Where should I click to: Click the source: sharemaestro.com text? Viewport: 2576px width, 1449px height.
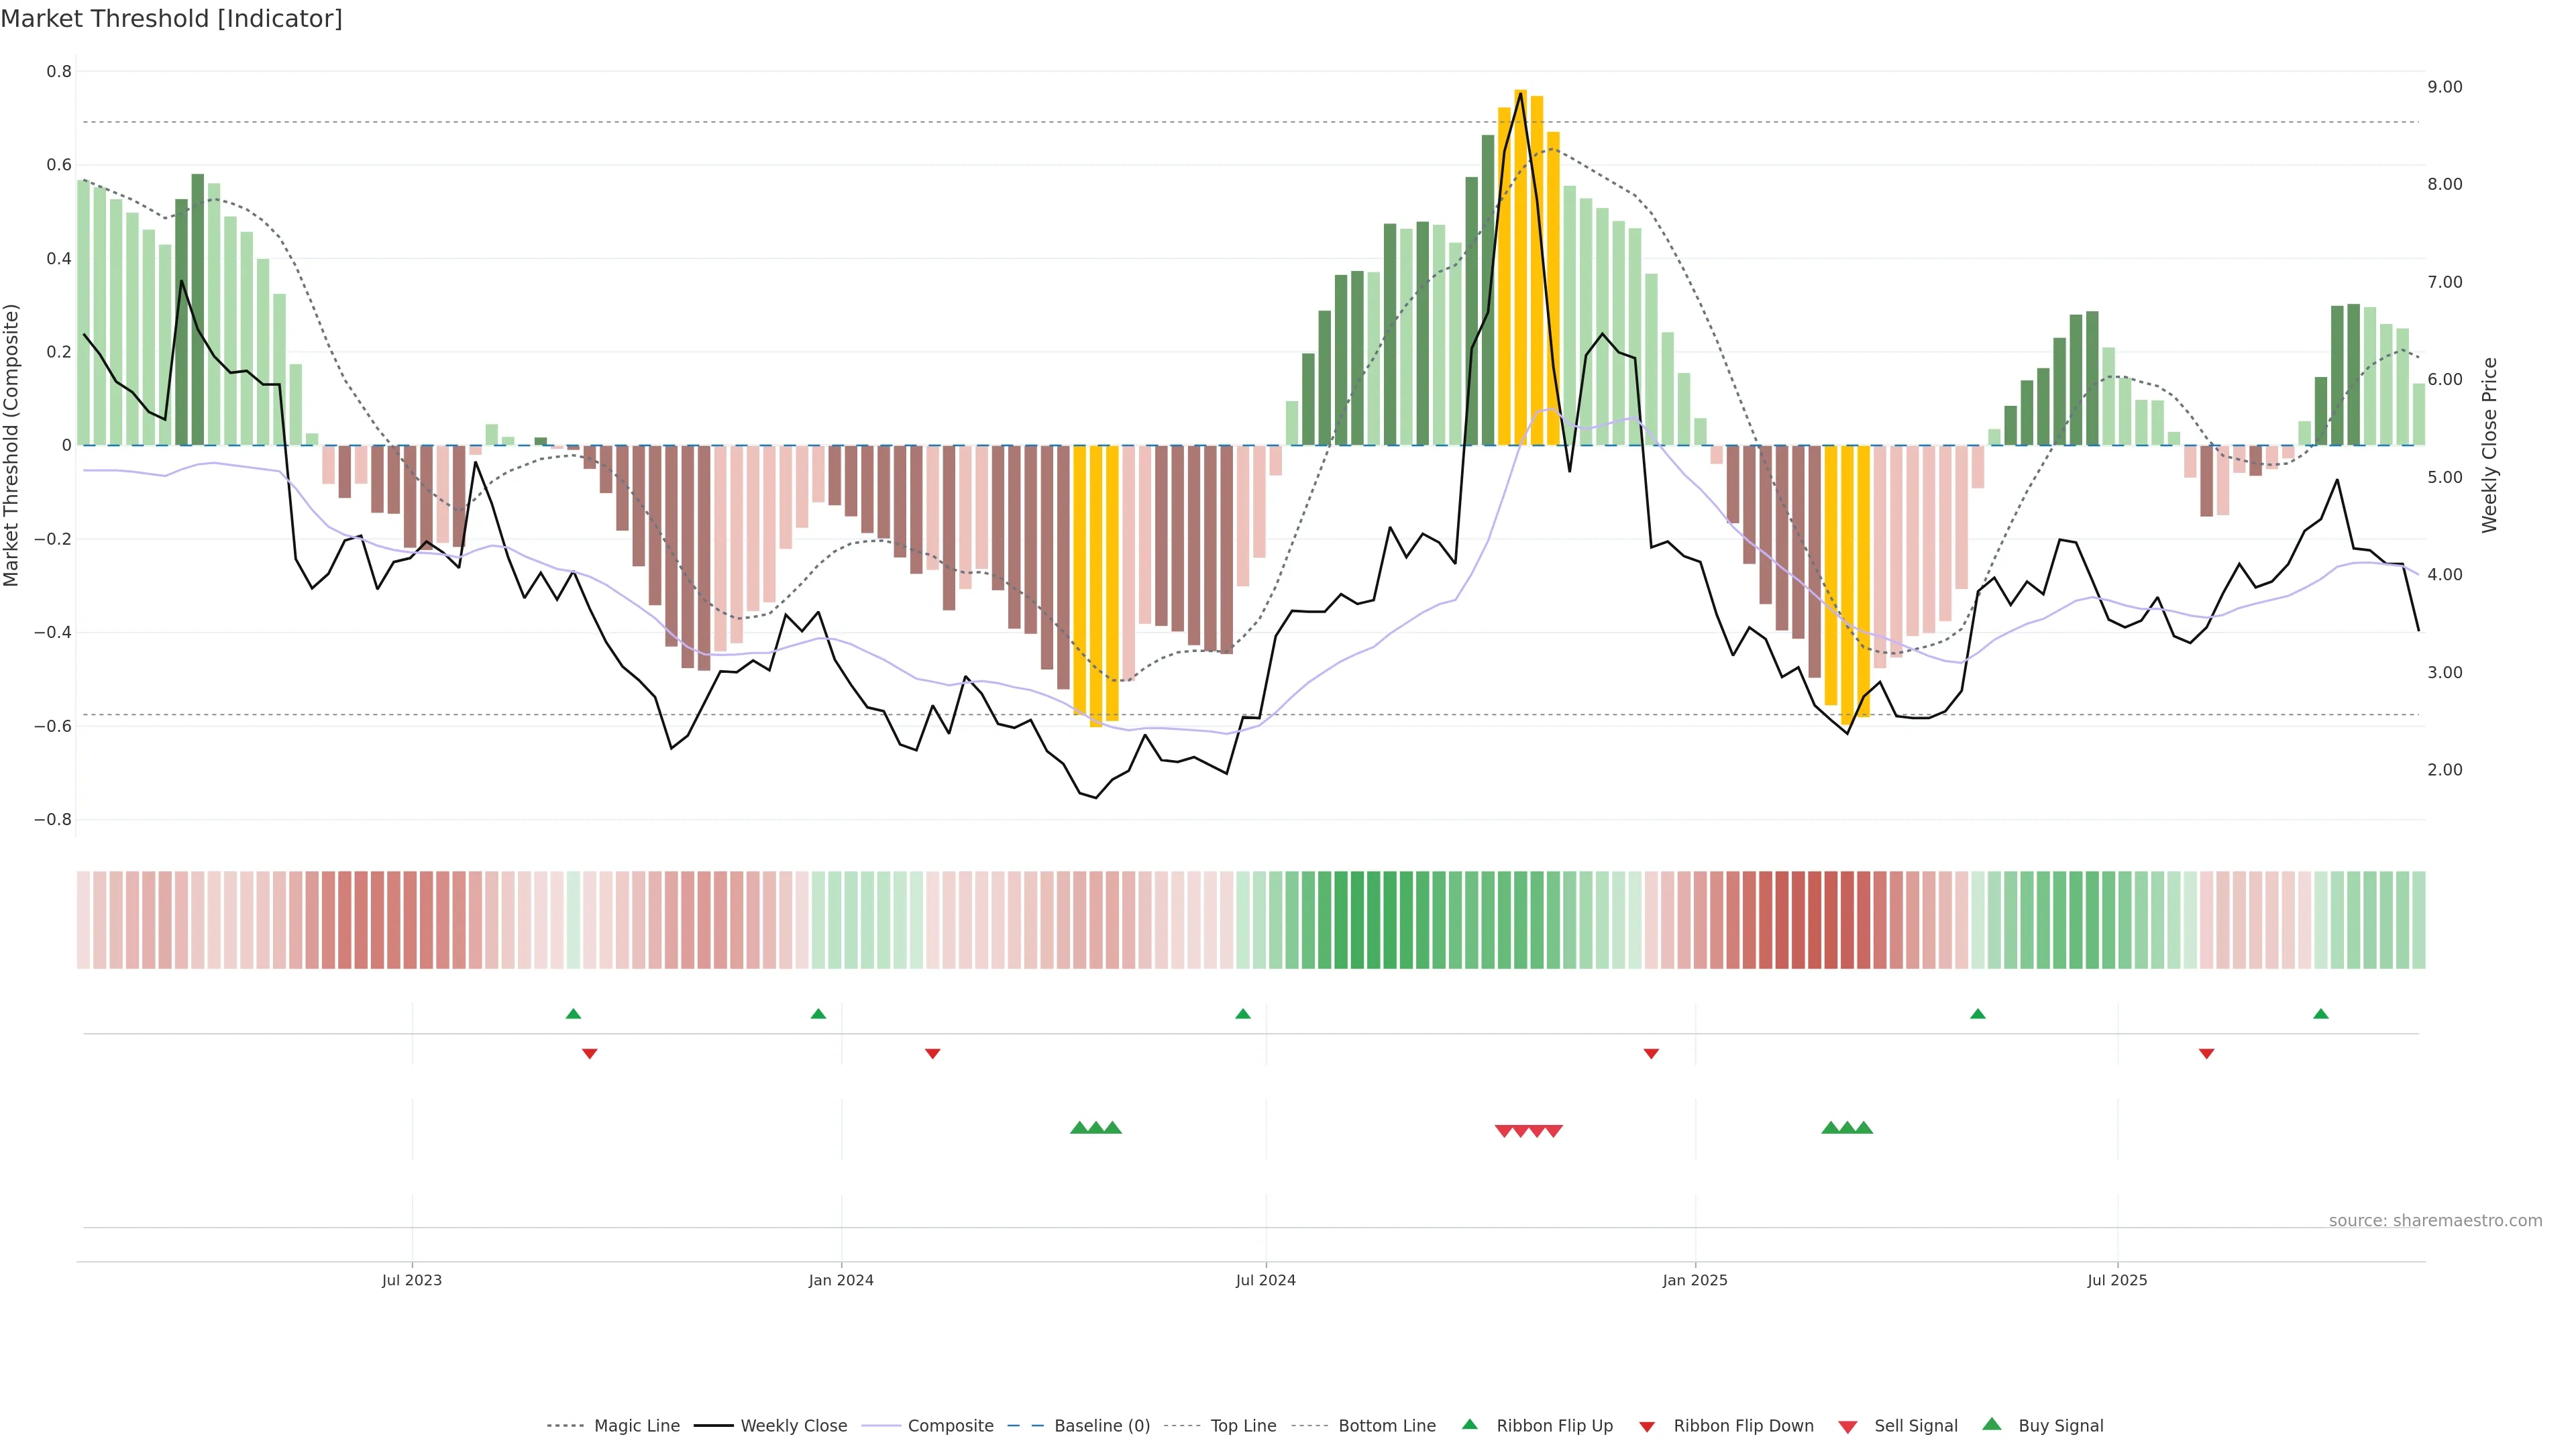pyautogui.click(x=2435, y=1221)
